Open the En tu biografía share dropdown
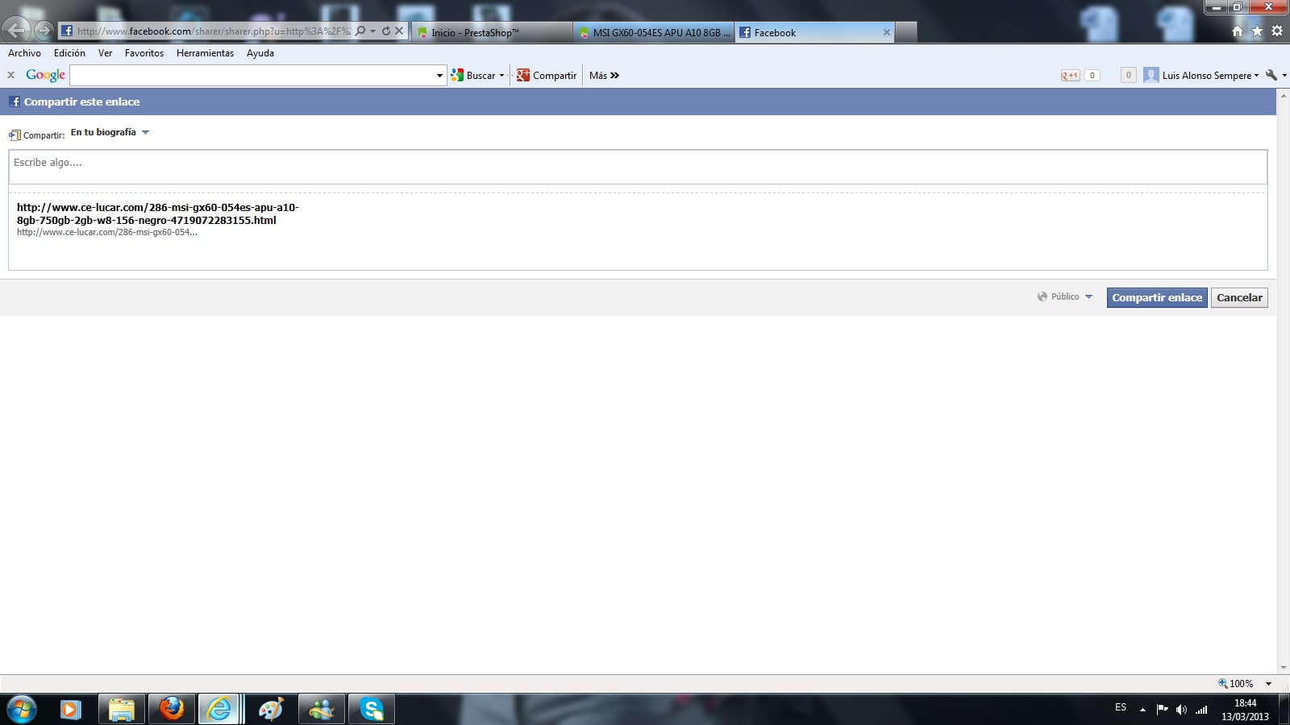 145,132
